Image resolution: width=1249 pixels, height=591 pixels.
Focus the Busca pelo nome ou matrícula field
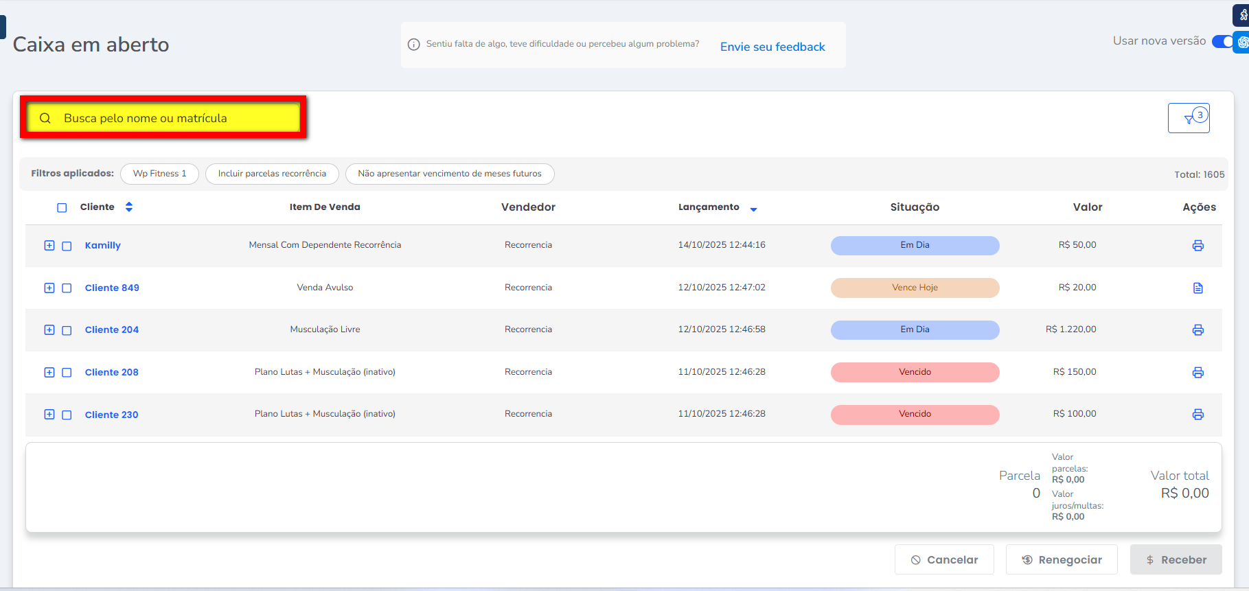tap(172, 118)
